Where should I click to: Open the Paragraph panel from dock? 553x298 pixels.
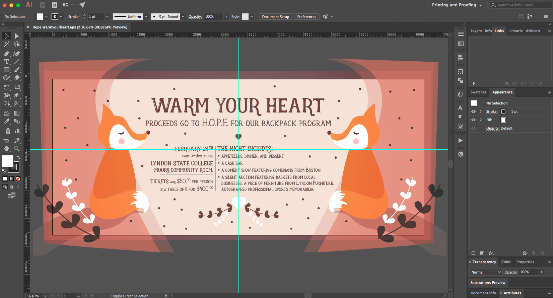click(x=461, y=118)
